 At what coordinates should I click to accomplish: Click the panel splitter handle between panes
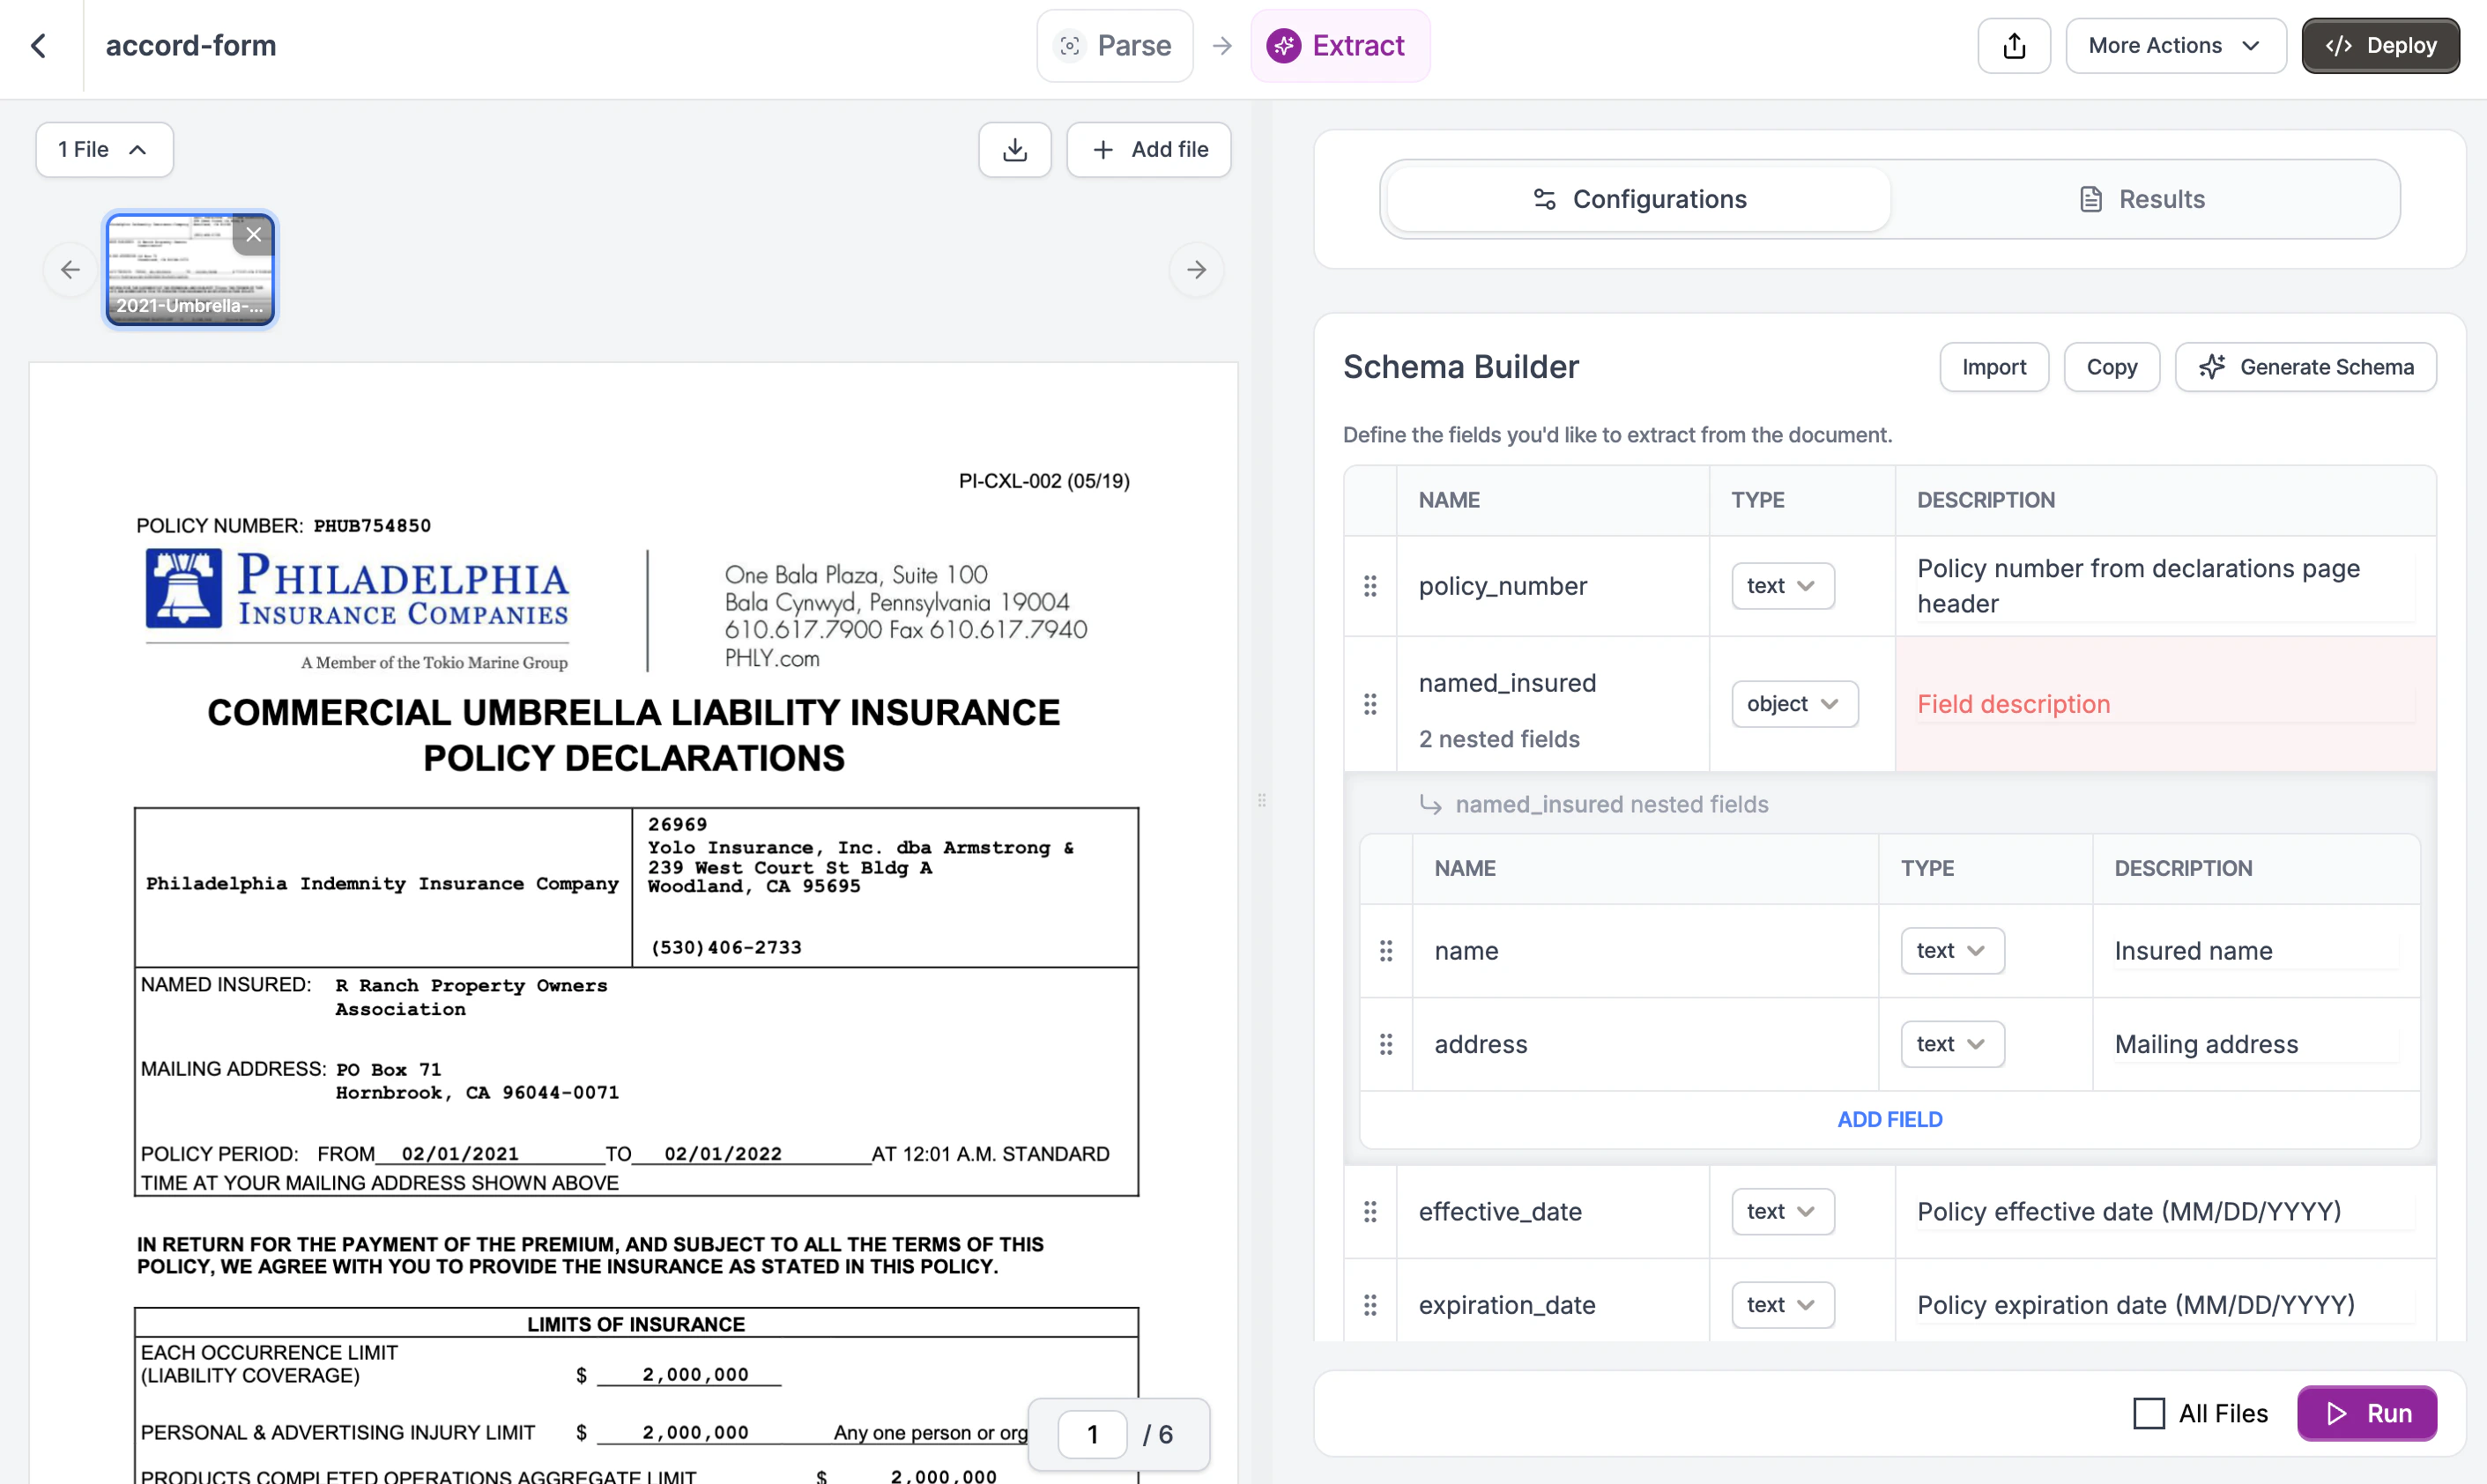pos(1261,800)
